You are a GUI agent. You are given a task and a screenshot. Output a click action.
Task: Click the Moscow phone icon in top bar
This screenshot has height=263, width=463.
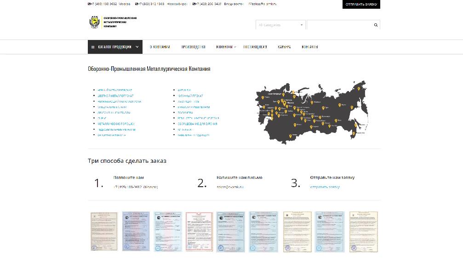coord(89,4)
